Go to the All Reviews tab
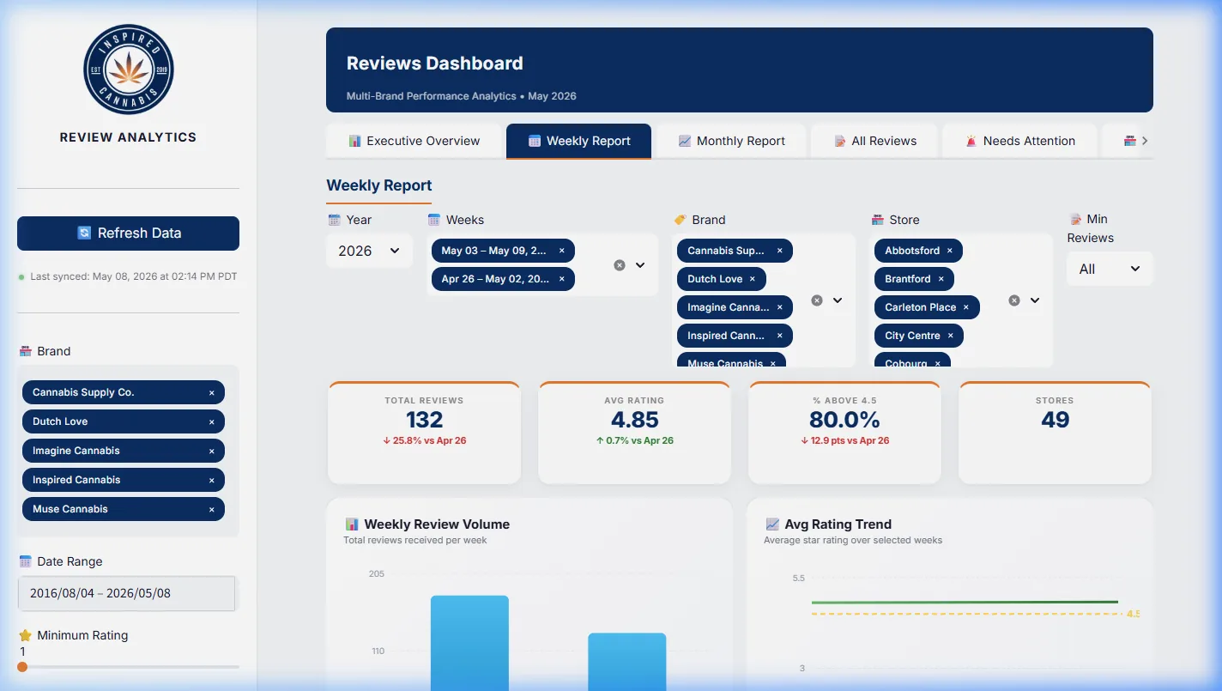The height and width of the screenshot is (691, 1222). tap(875, 141)
